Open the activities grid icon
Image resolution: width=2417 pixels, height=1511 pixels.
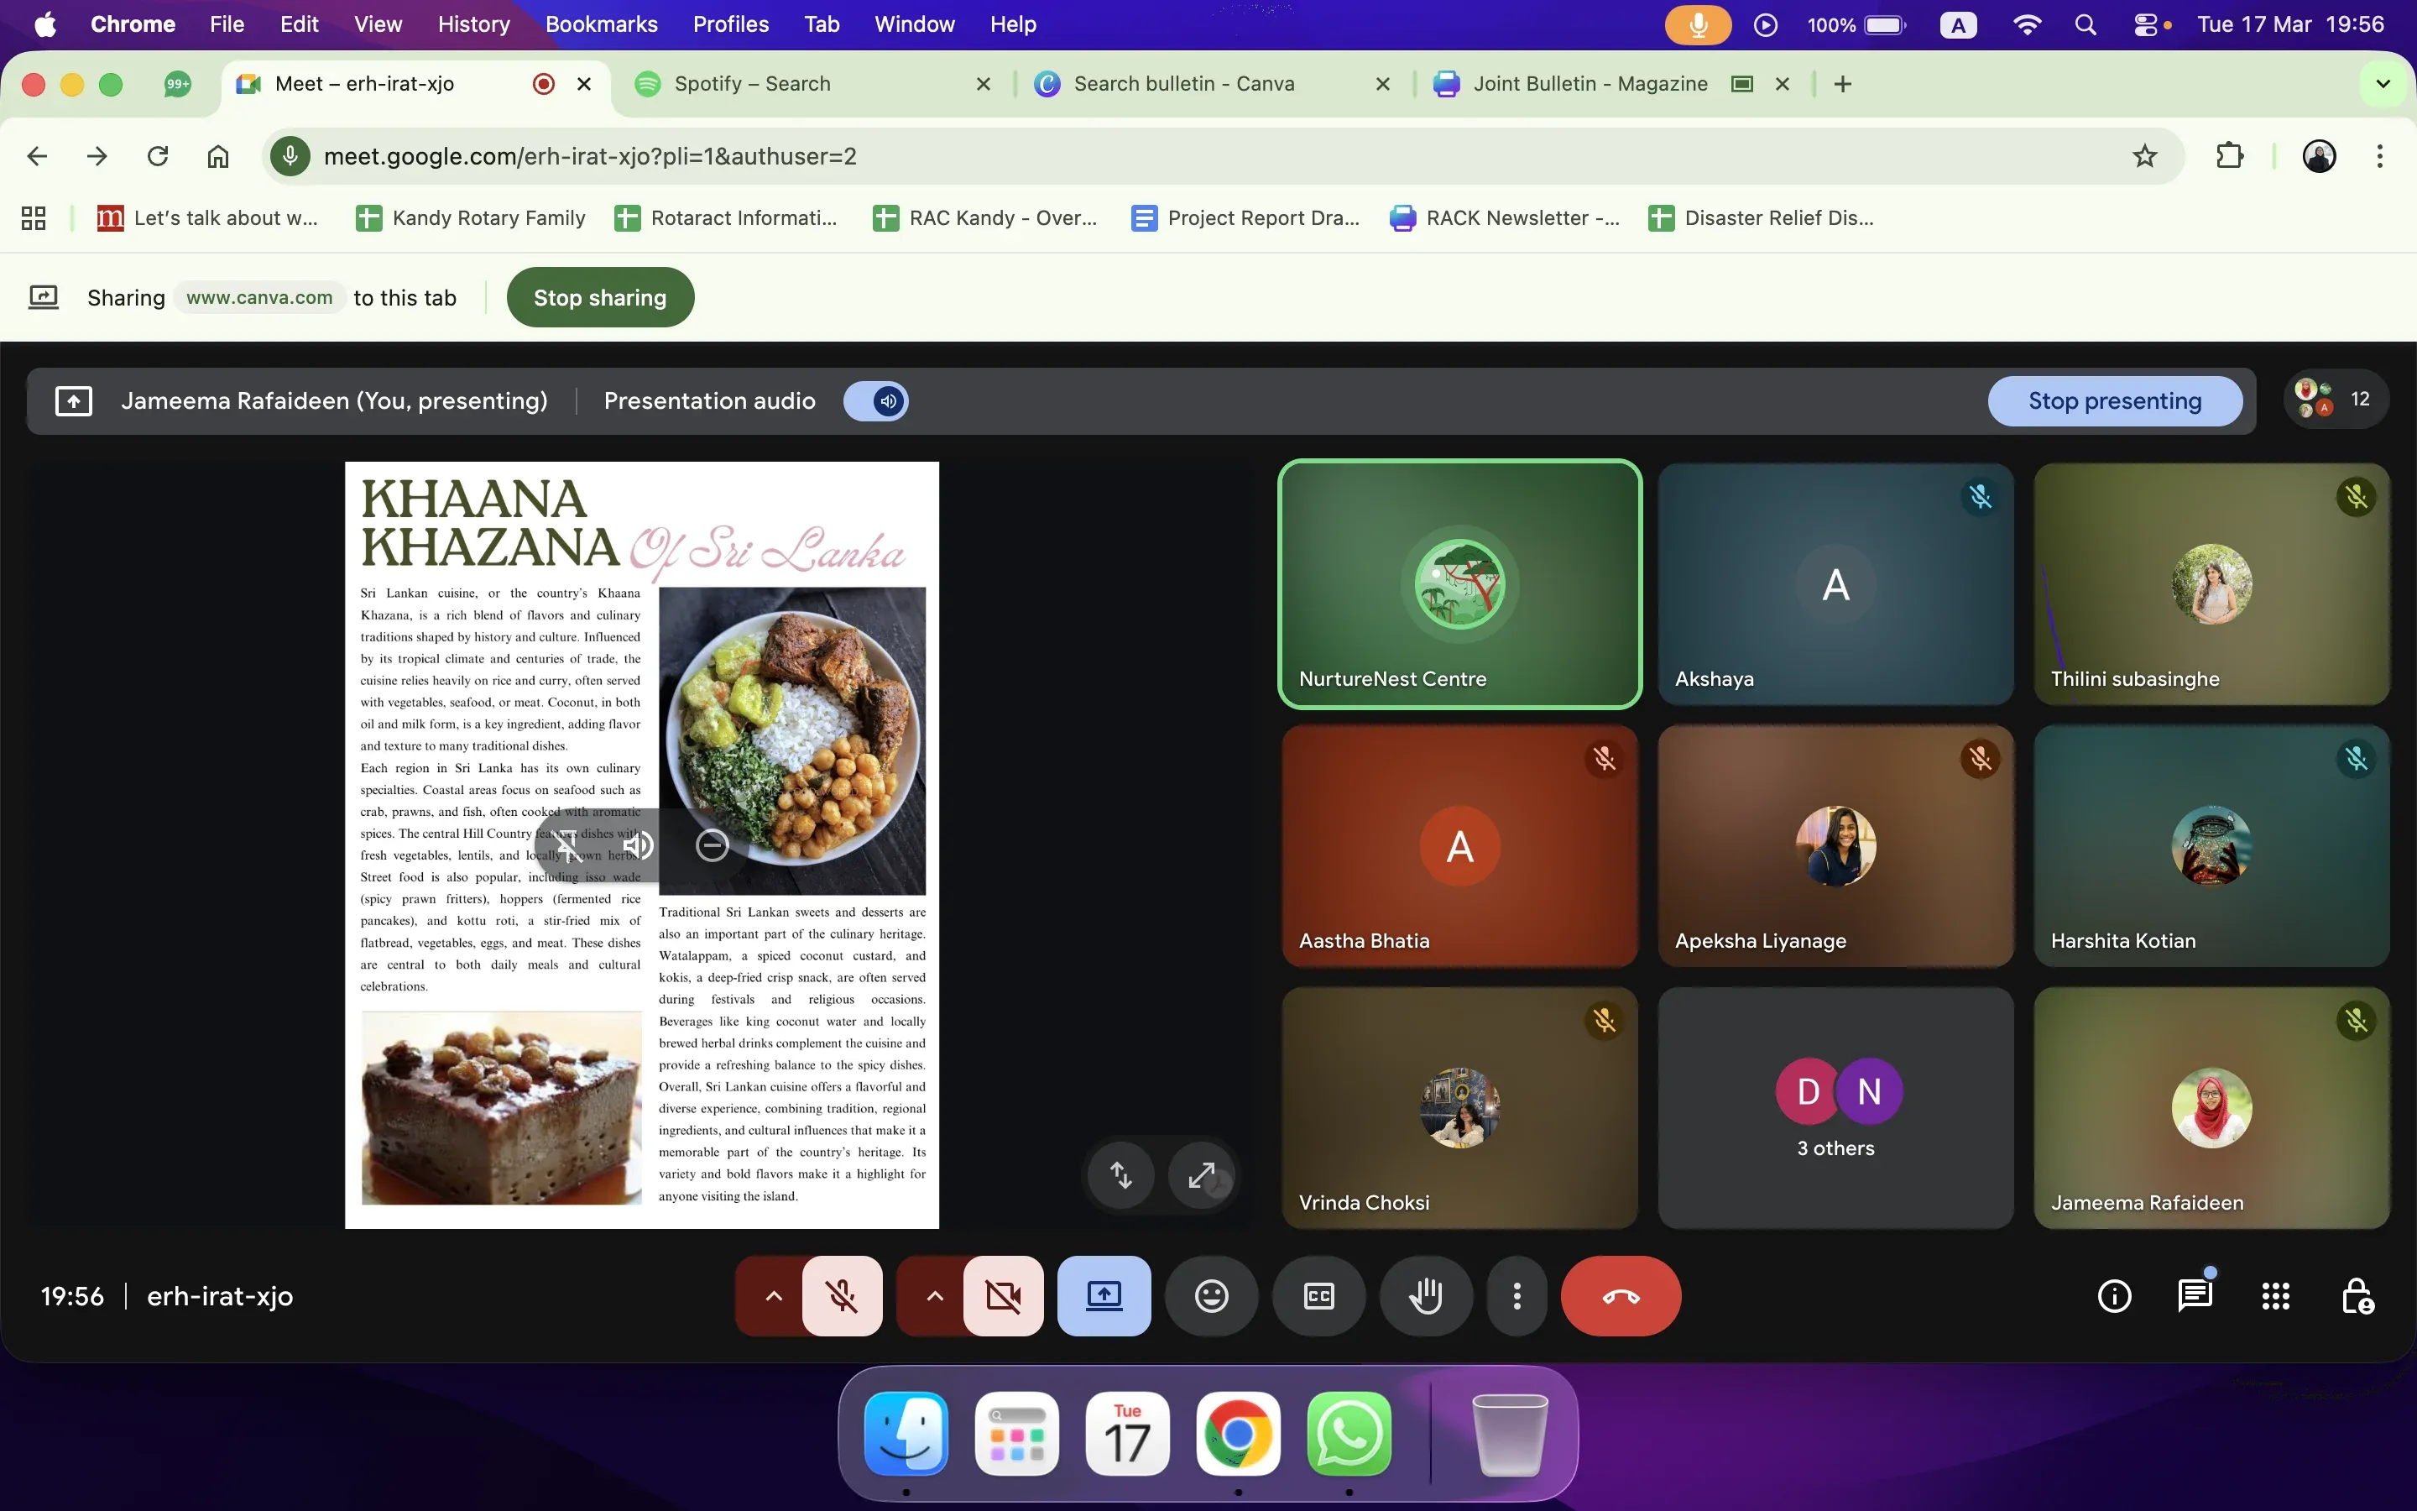2275,1296
